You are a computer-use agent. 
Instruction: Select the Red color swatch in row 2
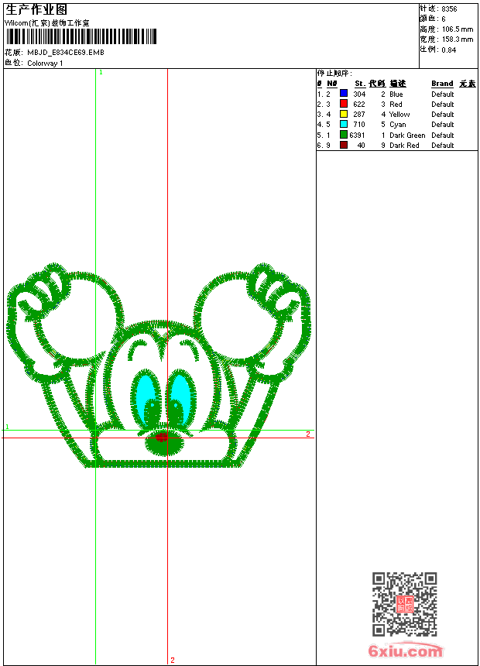[344, 104]
